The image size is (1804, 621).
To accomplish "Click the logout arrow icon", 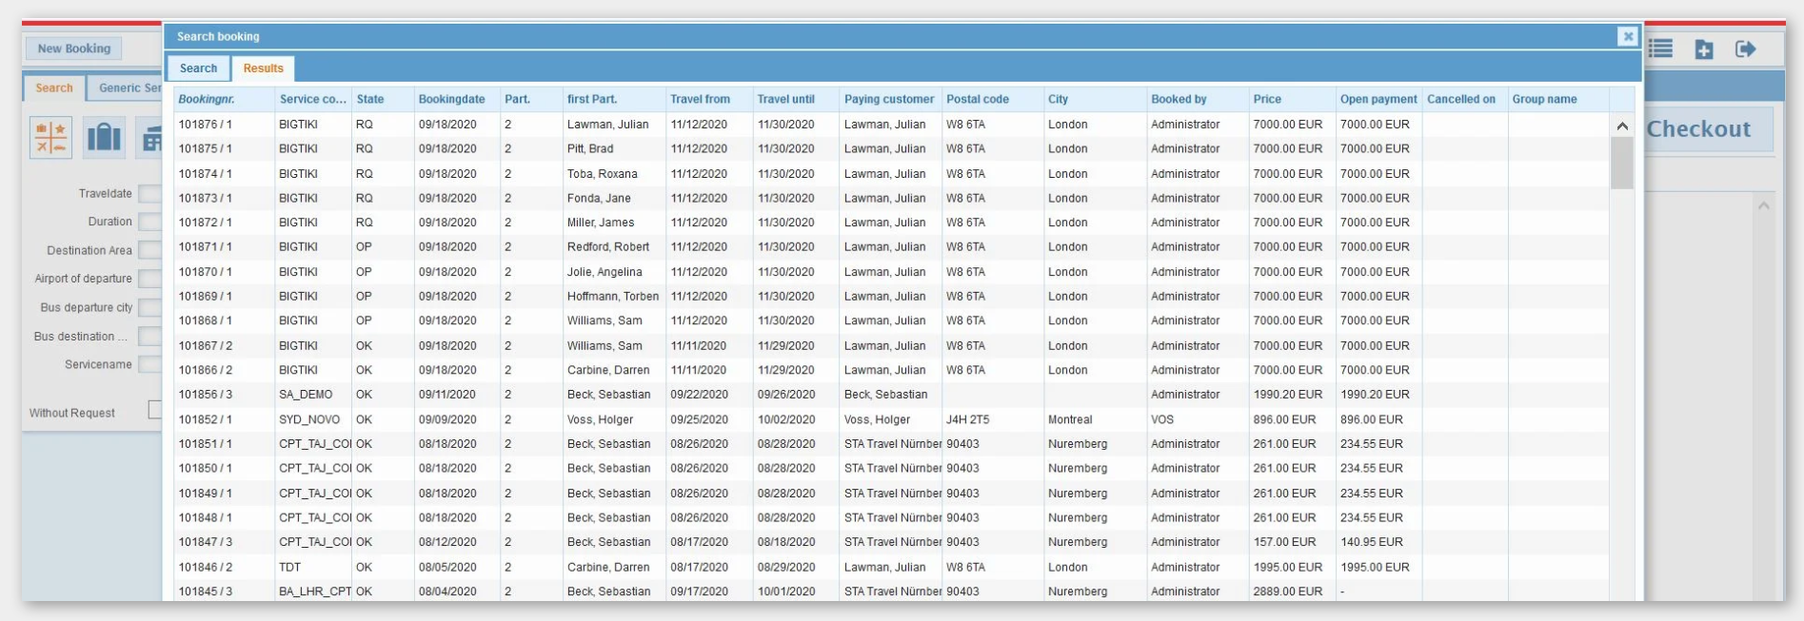I will click(x=1746, y=49).
